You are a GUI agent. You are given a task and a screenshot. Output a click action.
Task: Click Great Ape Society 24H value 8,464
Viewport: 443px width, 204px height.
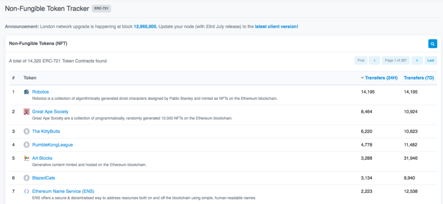tap(367, 112)
